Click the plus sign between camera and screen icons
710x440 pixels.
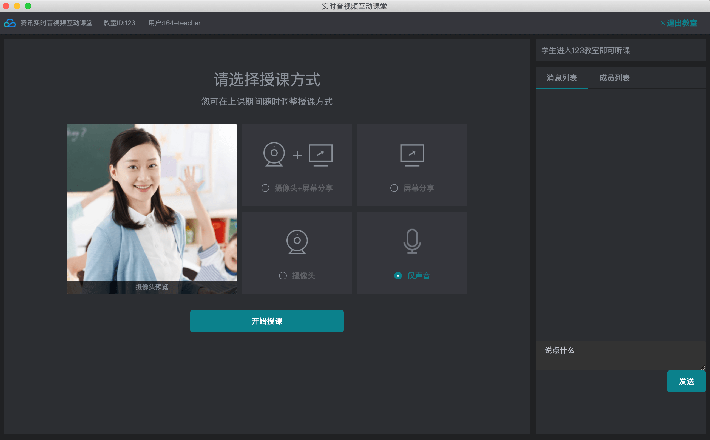pyautogui.click(x=297, y=155)
